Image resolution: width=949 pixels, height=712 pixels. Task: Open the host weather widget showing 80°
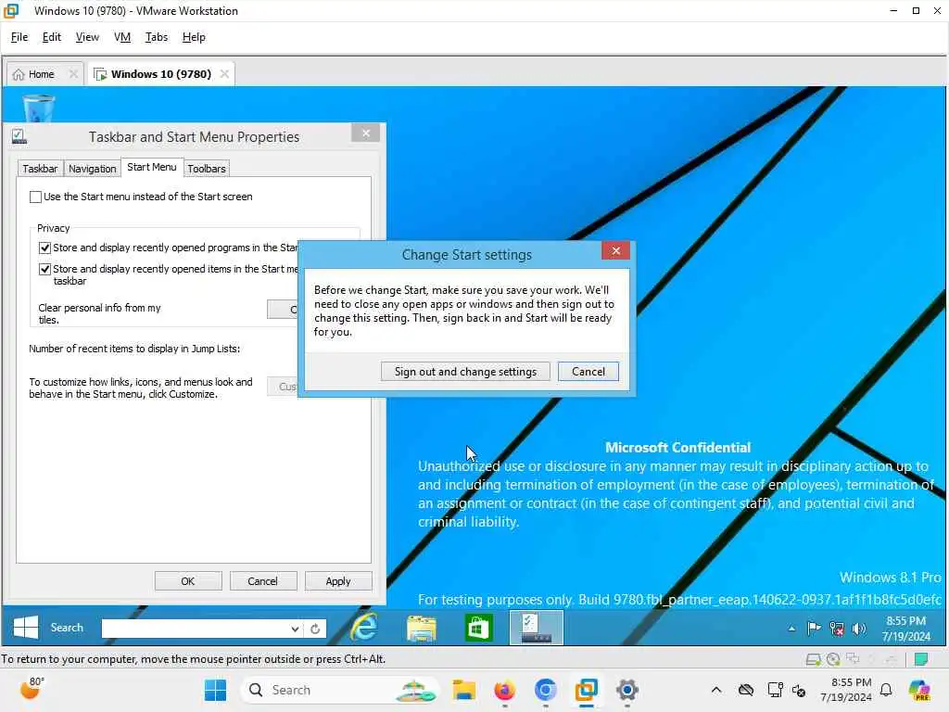[x=32, y=689]
